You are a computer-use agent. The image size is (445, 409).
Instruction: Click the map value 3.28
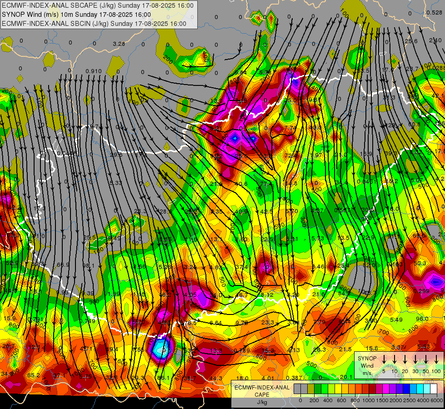coord(119,44)
